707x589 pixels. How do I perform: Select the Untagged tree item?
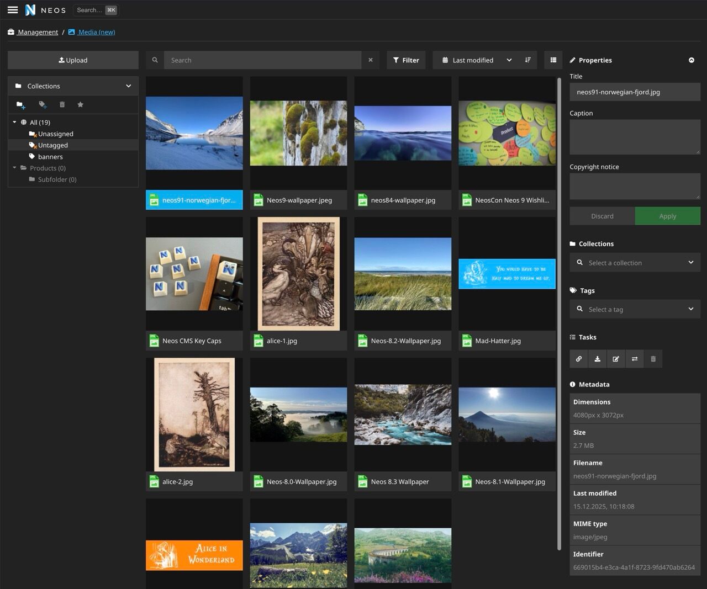click(x=52, y=145)
